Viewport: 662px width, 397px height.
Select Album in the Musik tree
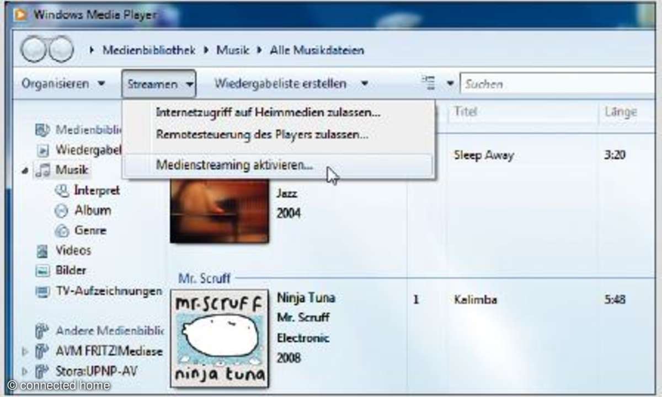point(93,211)
